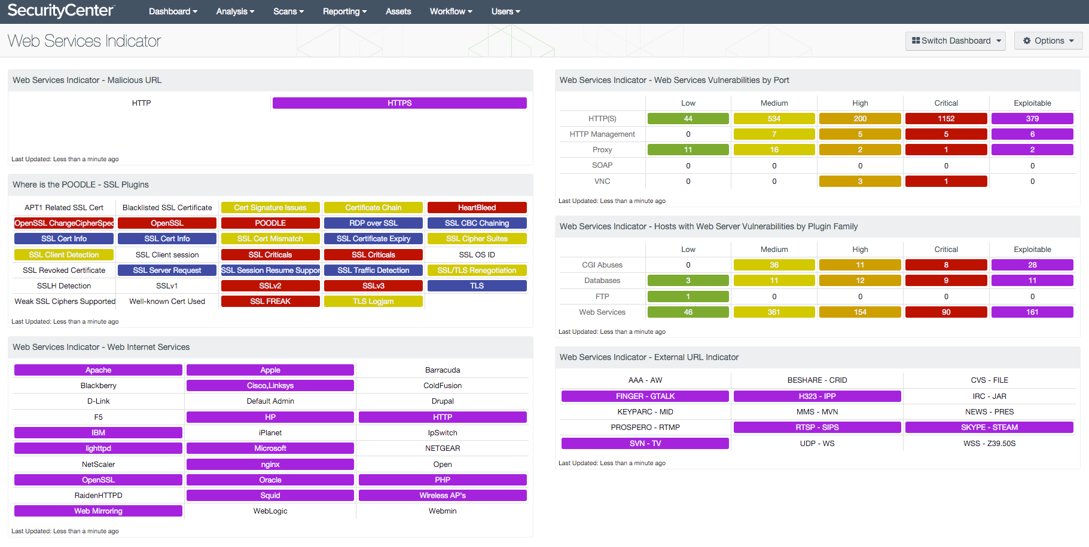1089x547 pixels.
Task: Expand the Options dropdown caret
Action: [x=1072, y=41]
